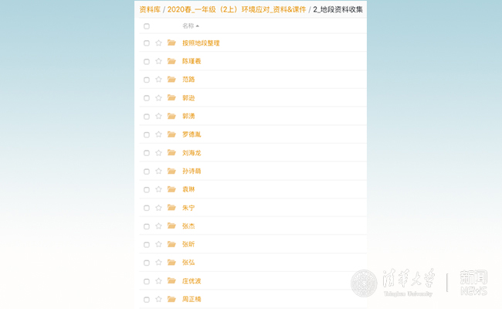
Task: Click the folder icon next to 范路
Action: click(x=171, y=80)
